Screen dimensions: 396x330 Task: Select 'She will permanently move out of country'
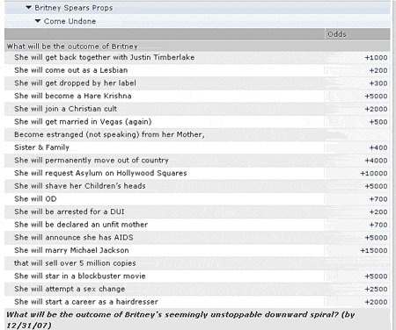point(92,161)
